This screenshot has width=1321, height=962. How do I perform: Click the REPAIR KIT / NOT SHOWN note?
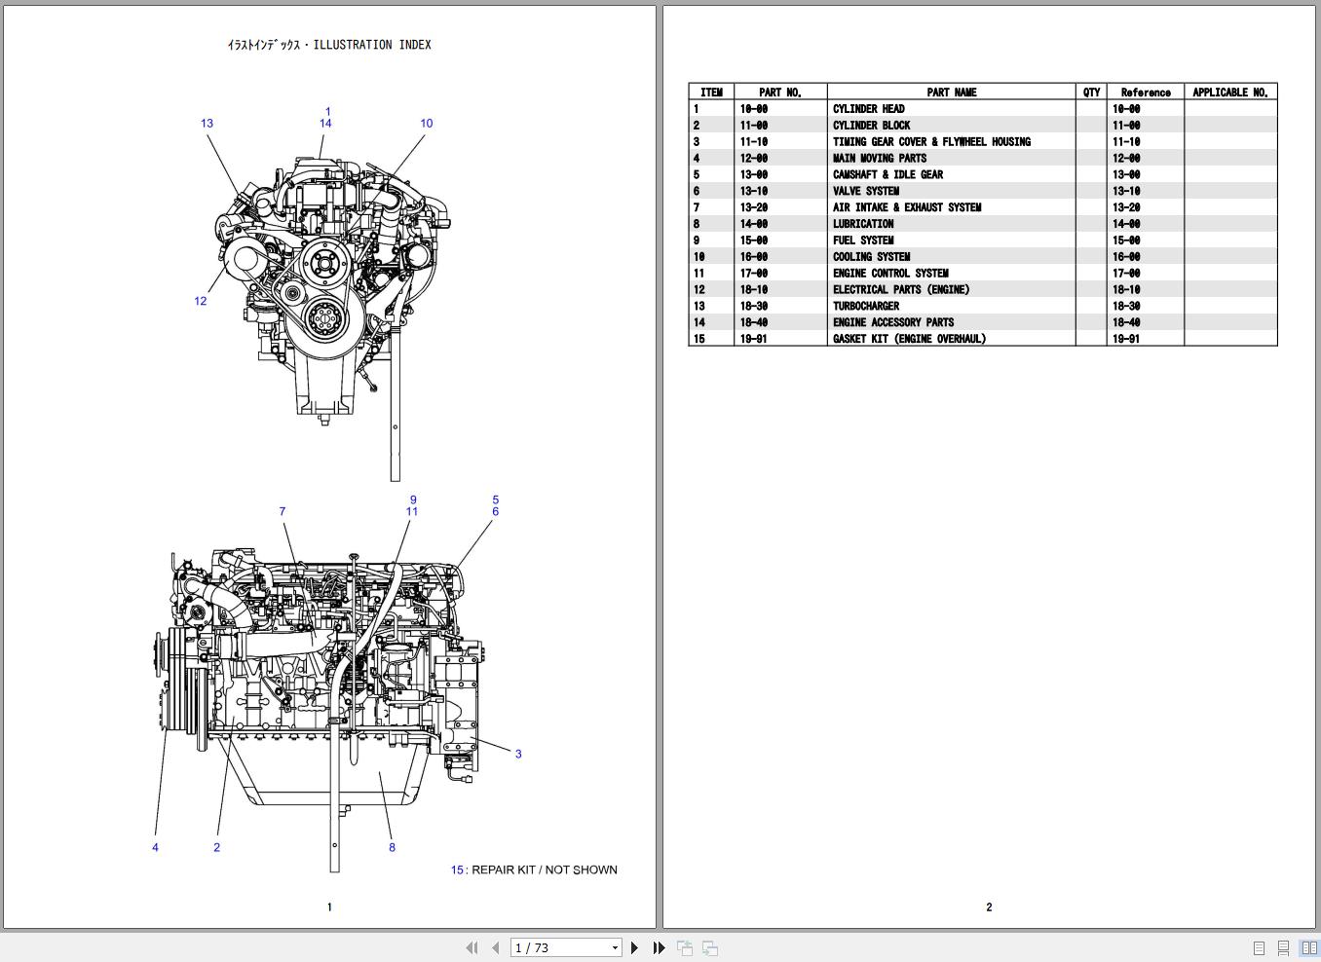click(534, 870)
